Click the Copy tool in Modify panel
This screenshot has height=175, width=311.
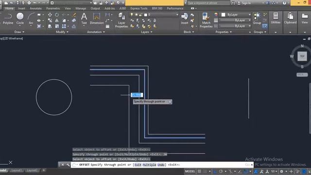[x=50, y=20]
